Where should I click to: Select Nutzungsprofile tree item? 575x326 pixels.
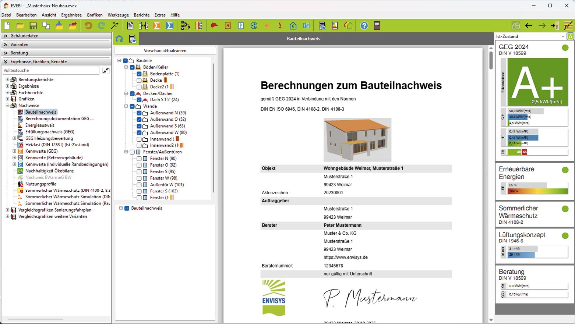(x=41, y=184)
